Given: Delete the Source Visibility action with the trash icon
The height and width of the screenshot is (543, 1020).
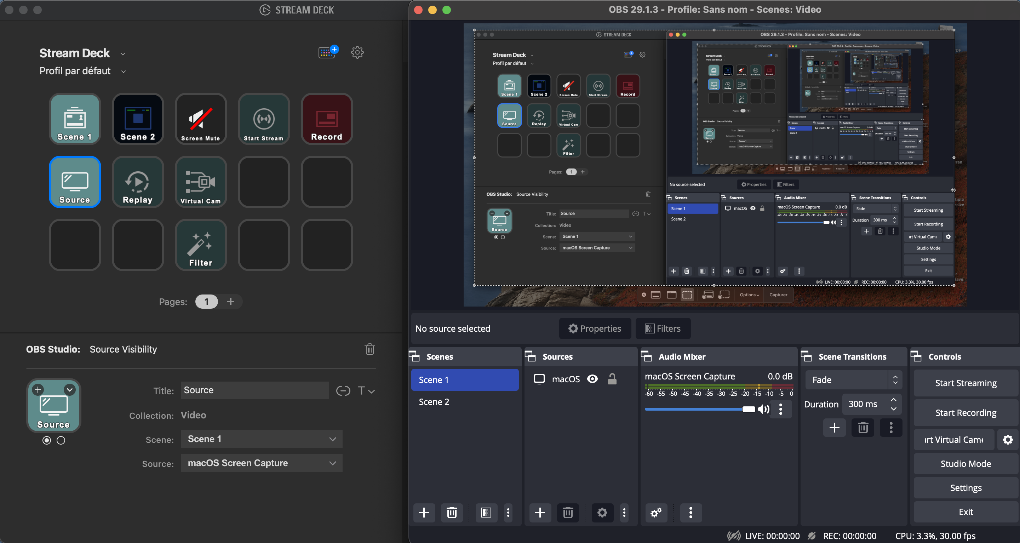Looking at the screenshot, I should point(369,349).
